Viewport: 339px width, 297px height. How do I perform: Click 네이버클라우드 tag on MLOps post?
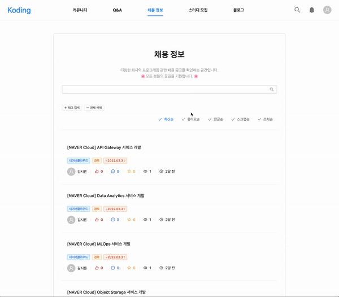pos(79,257)
